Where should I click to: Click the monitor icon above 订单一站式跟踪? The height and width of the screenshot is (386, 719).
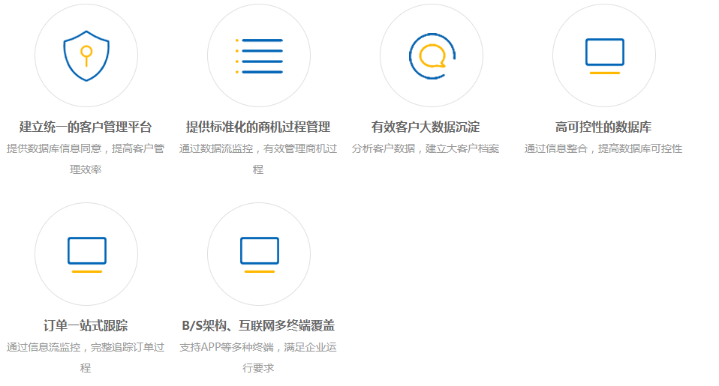click(x=86, y=254)
